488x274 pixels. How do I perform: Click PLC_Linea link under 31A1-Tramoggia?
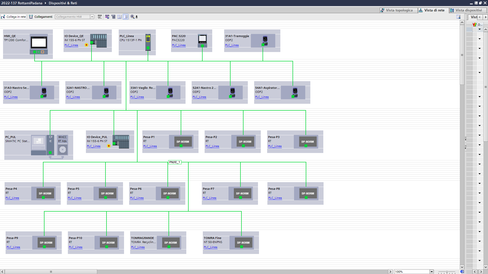coord(232,45)
